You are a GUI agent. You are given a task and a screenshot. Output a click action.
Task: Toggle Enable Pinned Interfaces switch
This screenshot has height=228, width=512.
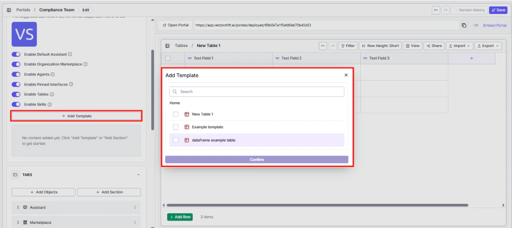point(16,84)
